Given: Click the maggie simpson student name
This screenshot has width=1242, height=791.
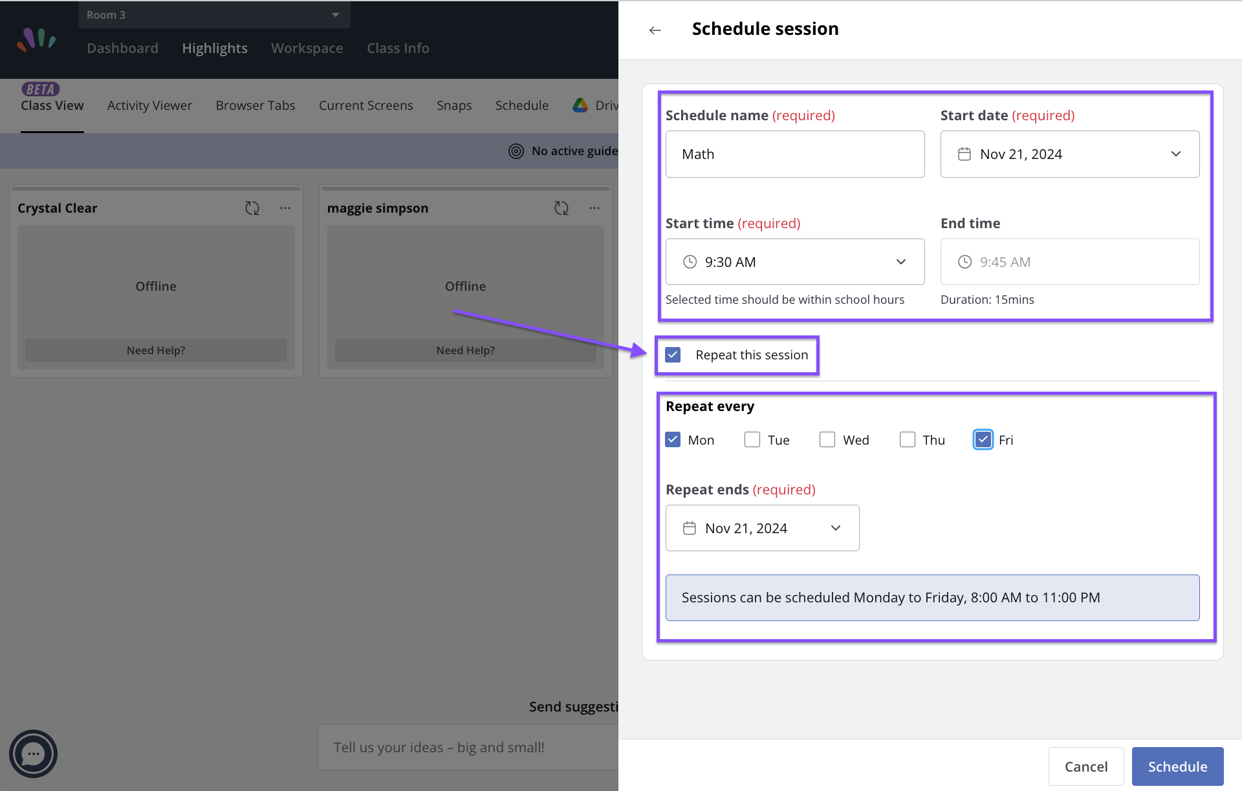Looking at the screenshot, I should (378, 208).
